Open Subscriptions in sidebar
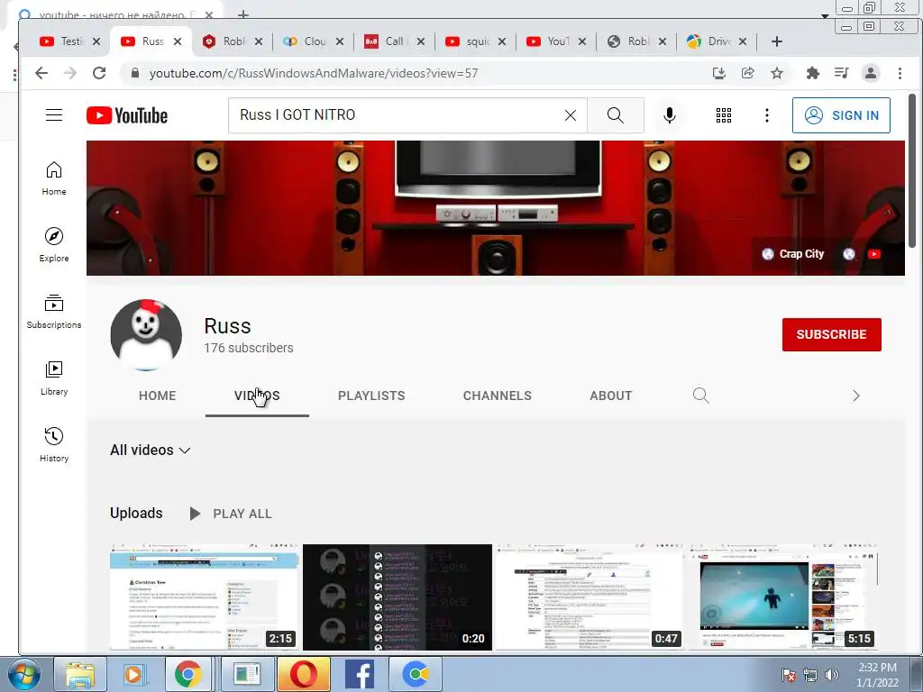The image size is (923, 692). [54, 311]
